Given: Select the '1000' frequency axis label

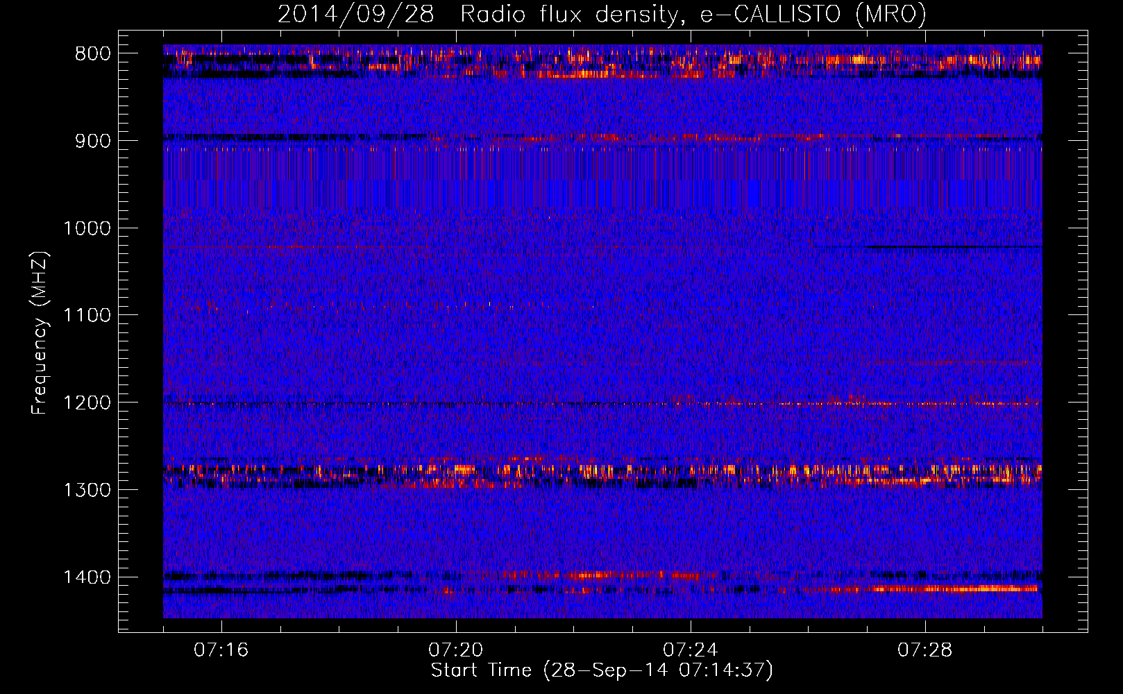Looking at the screenshot, I should tap(87, 229).
